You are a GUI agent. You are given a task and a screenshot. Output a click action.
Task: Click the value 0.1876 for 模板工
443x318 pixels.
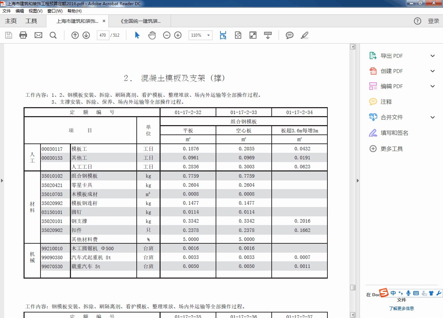click(x=191, y=149)
